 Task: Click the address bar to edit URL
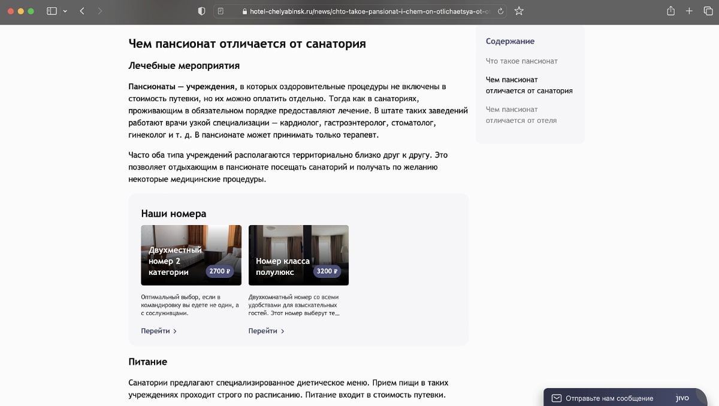pos(359,10)
